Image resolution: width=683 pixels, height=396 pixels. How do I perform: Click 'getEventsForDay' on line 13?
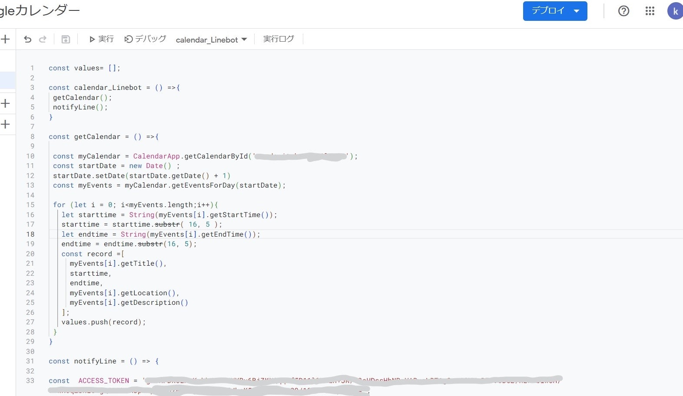[x=203, y=185]
